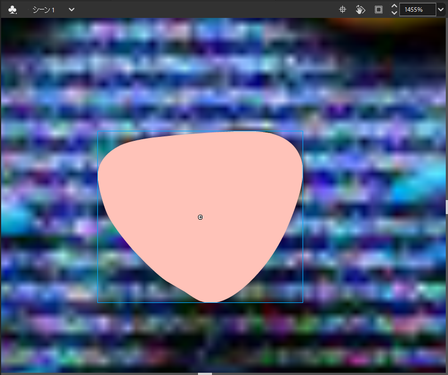Click the top-right corner of selection bounding box
448x375 pixels.
click(303, 132)
